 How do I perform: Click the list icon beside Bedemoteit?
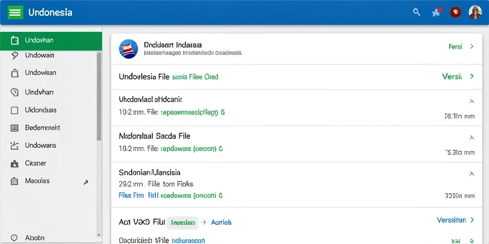point(15,128)
